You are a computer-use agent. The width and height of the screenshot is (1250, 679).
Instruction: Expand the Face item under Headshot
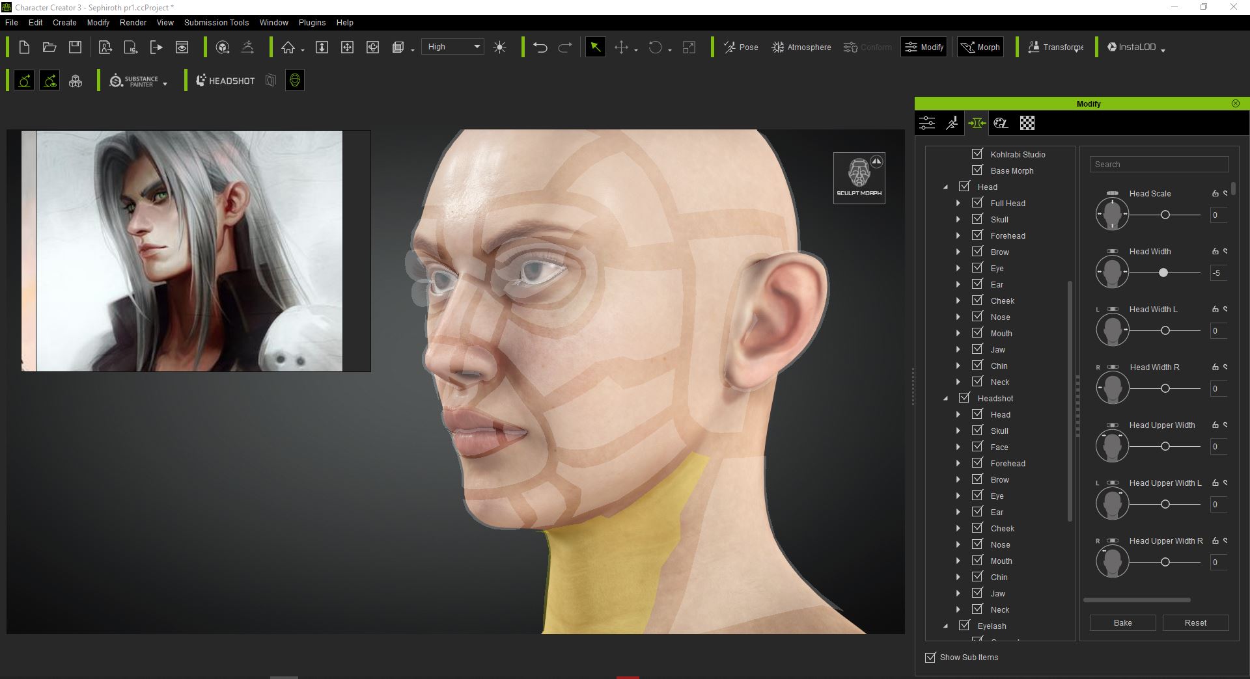pyautogui.click(x=958, y=447)
